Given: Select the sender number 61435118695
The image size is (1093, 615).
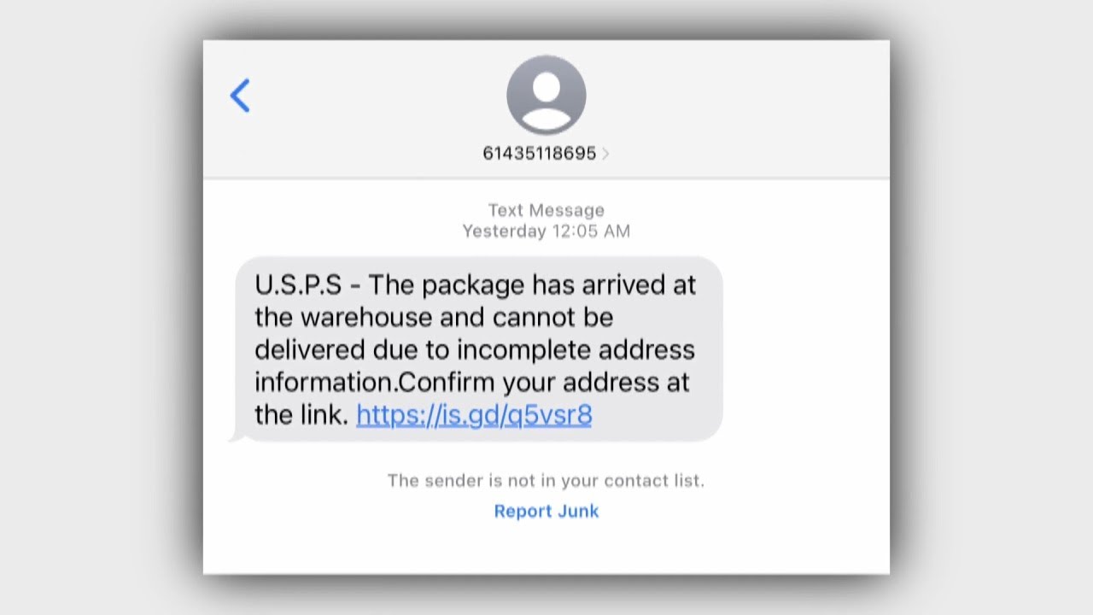Looking at the screenshot, I should (539, 154).
